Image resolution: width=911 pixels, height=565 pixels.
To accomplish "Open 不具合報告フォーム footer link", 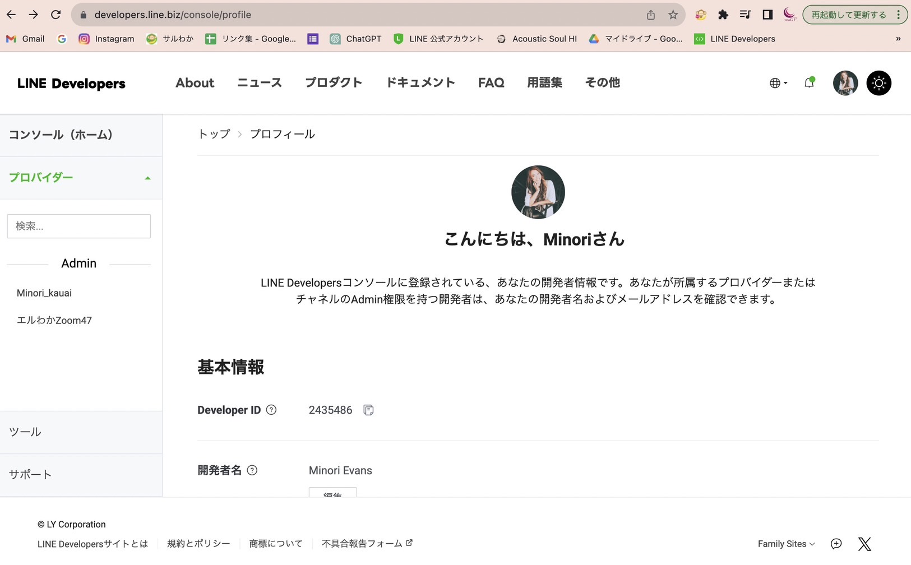I will pos(367,544).
